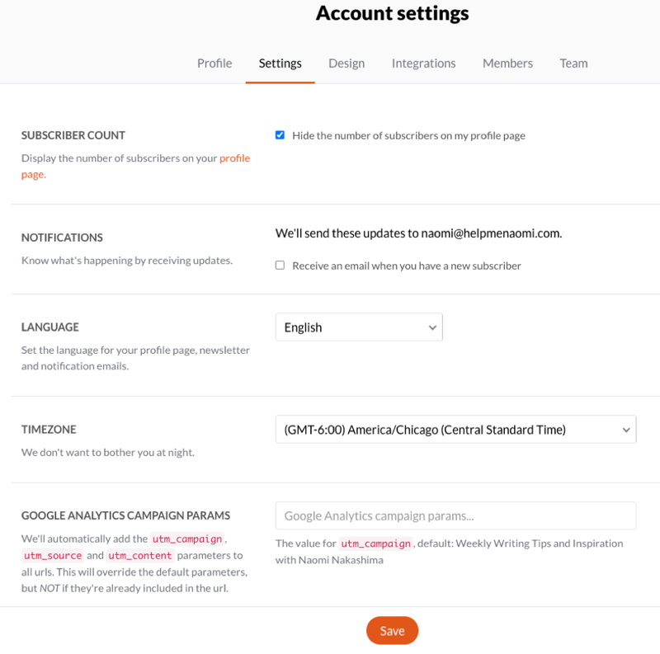Click the utm_source code tag

53,556
